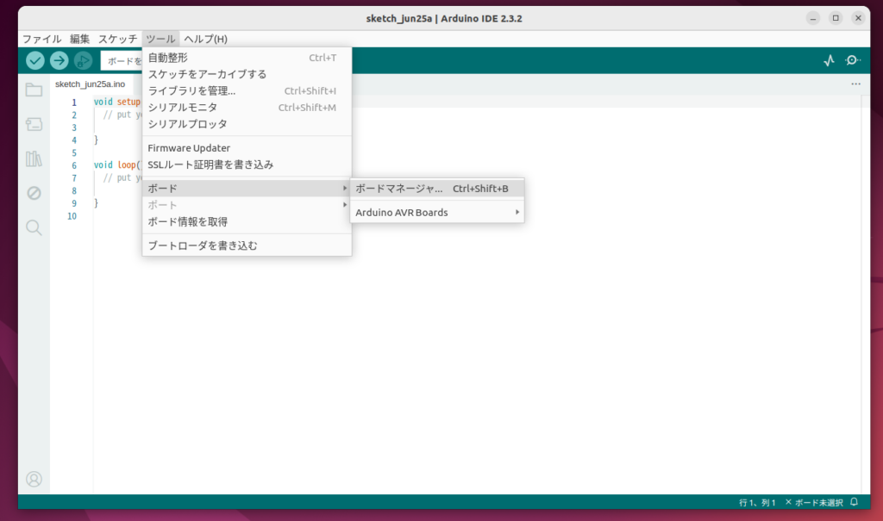Open the Sketchbook folder sidebar icon
Viewport: 883px width, 521px height.
point(34,90)
